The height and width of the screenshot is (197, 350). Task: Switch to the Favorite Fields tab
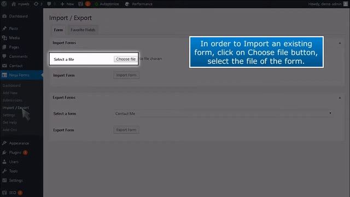83,30
